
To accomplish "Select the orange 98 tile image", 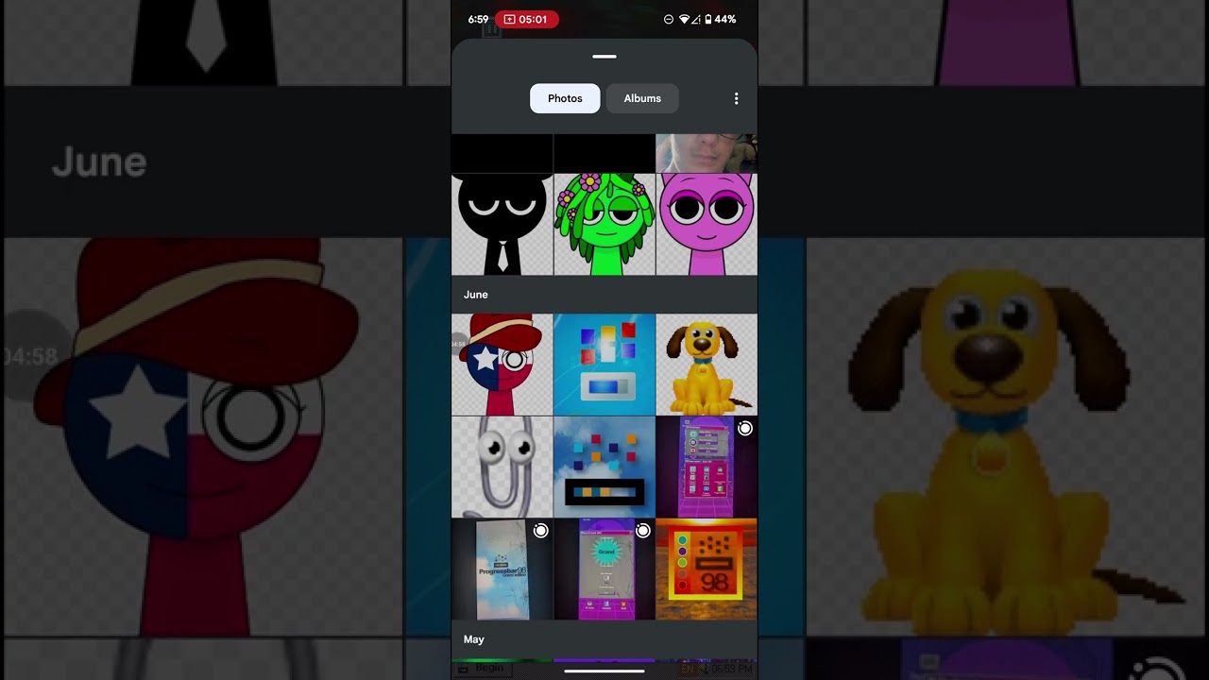I will point(707,569).
